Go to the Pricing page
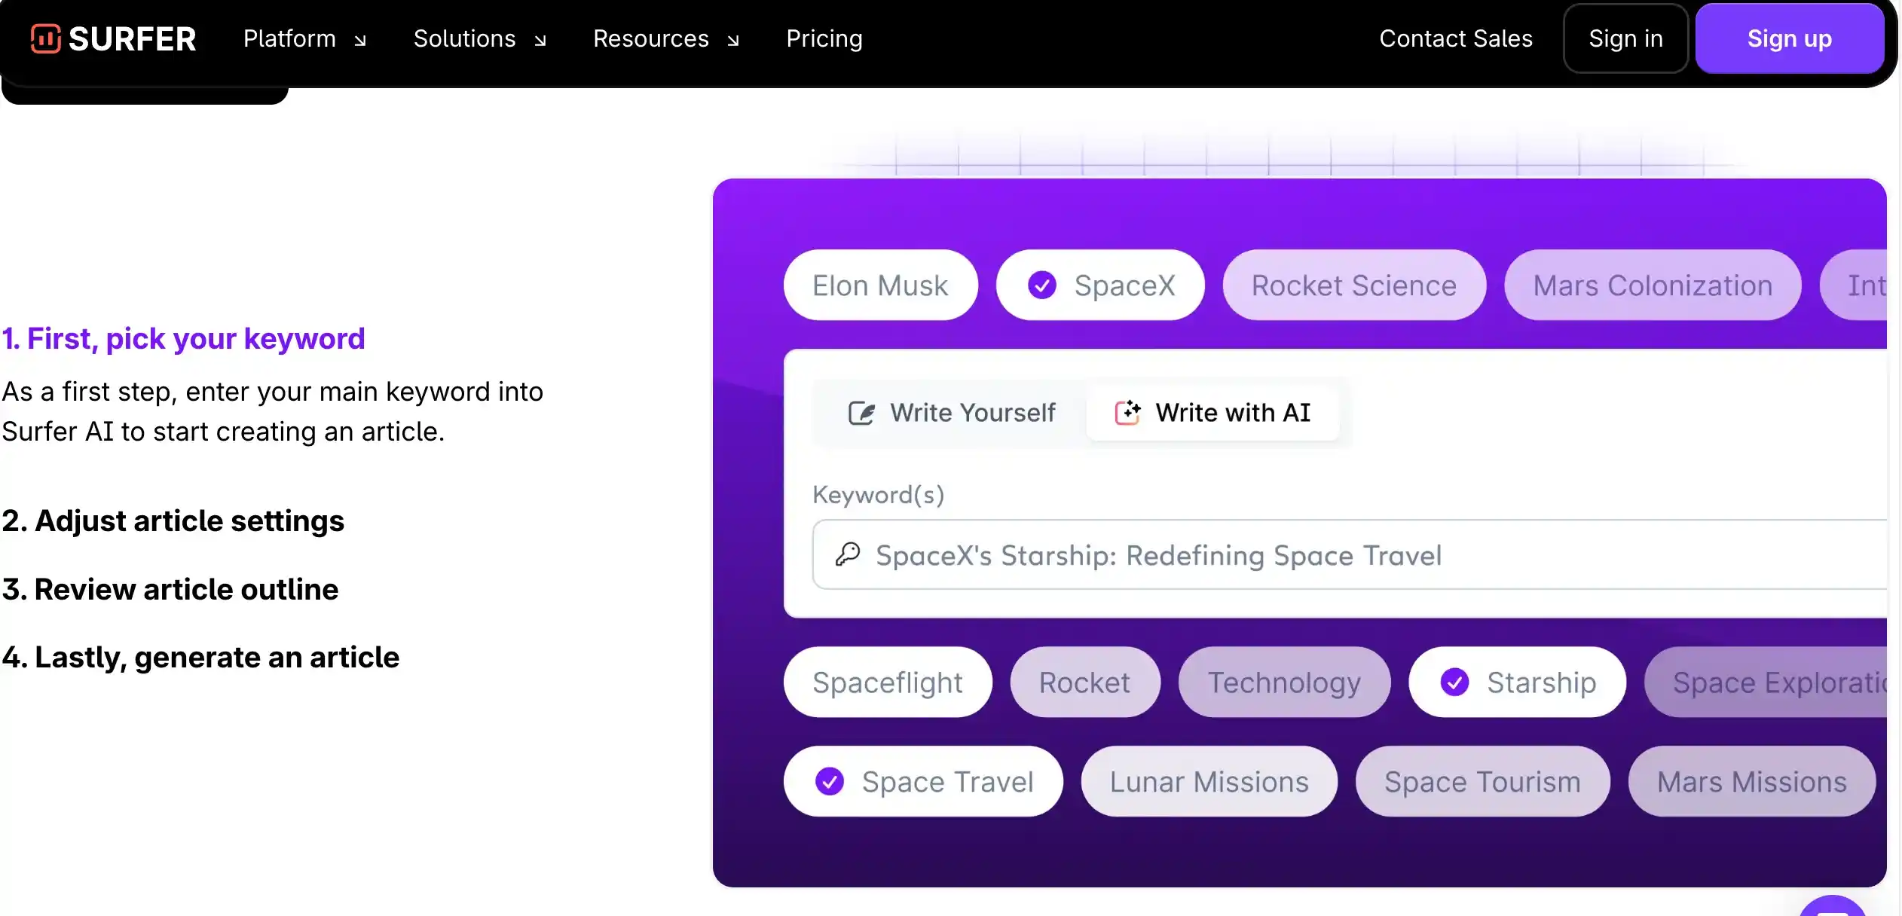This screenshot has height=916, width=1902. coord(824,39)
